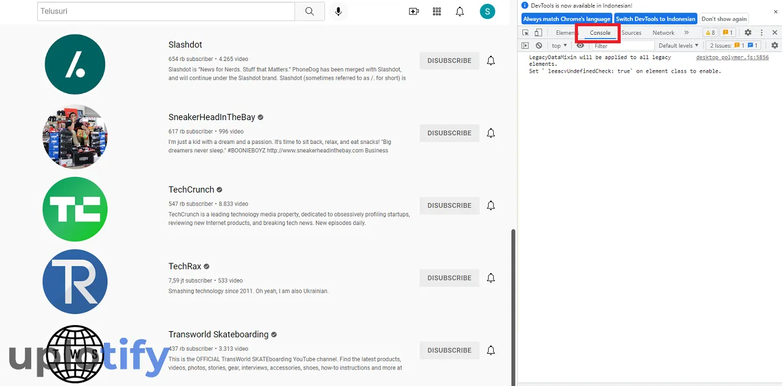Viewport: 782px width, 386px height.
Task: Open the TechCrunch channel name
Action: pyautogui.click(x=191, y=190)
